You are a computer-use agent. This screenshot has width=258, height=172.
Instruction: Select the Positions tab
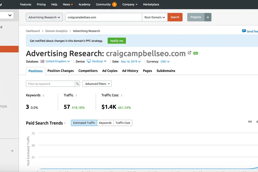35,71
